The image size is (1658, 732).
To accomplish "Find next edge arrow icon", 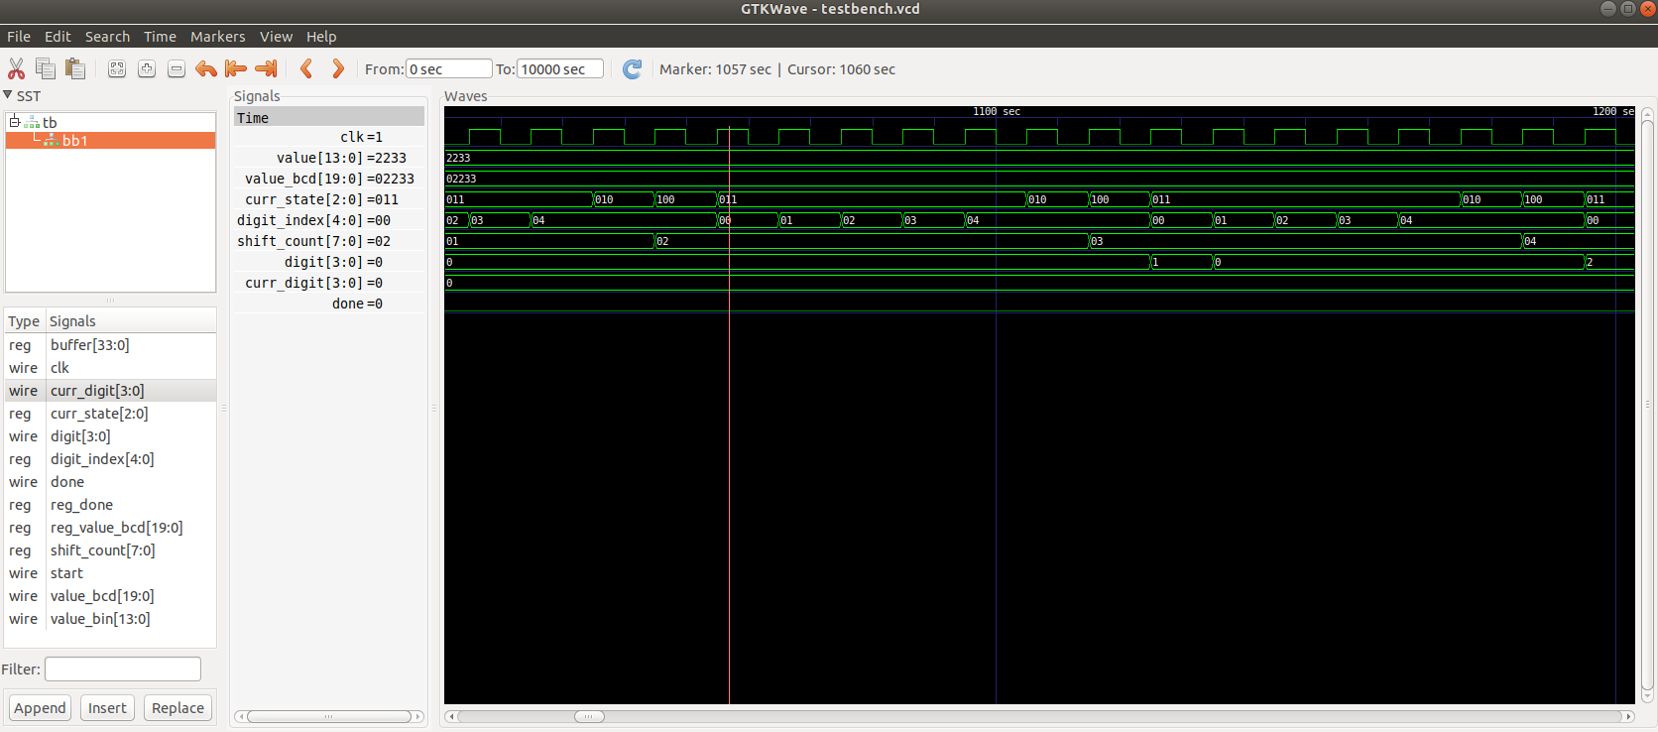I will (x=338, y=68).
